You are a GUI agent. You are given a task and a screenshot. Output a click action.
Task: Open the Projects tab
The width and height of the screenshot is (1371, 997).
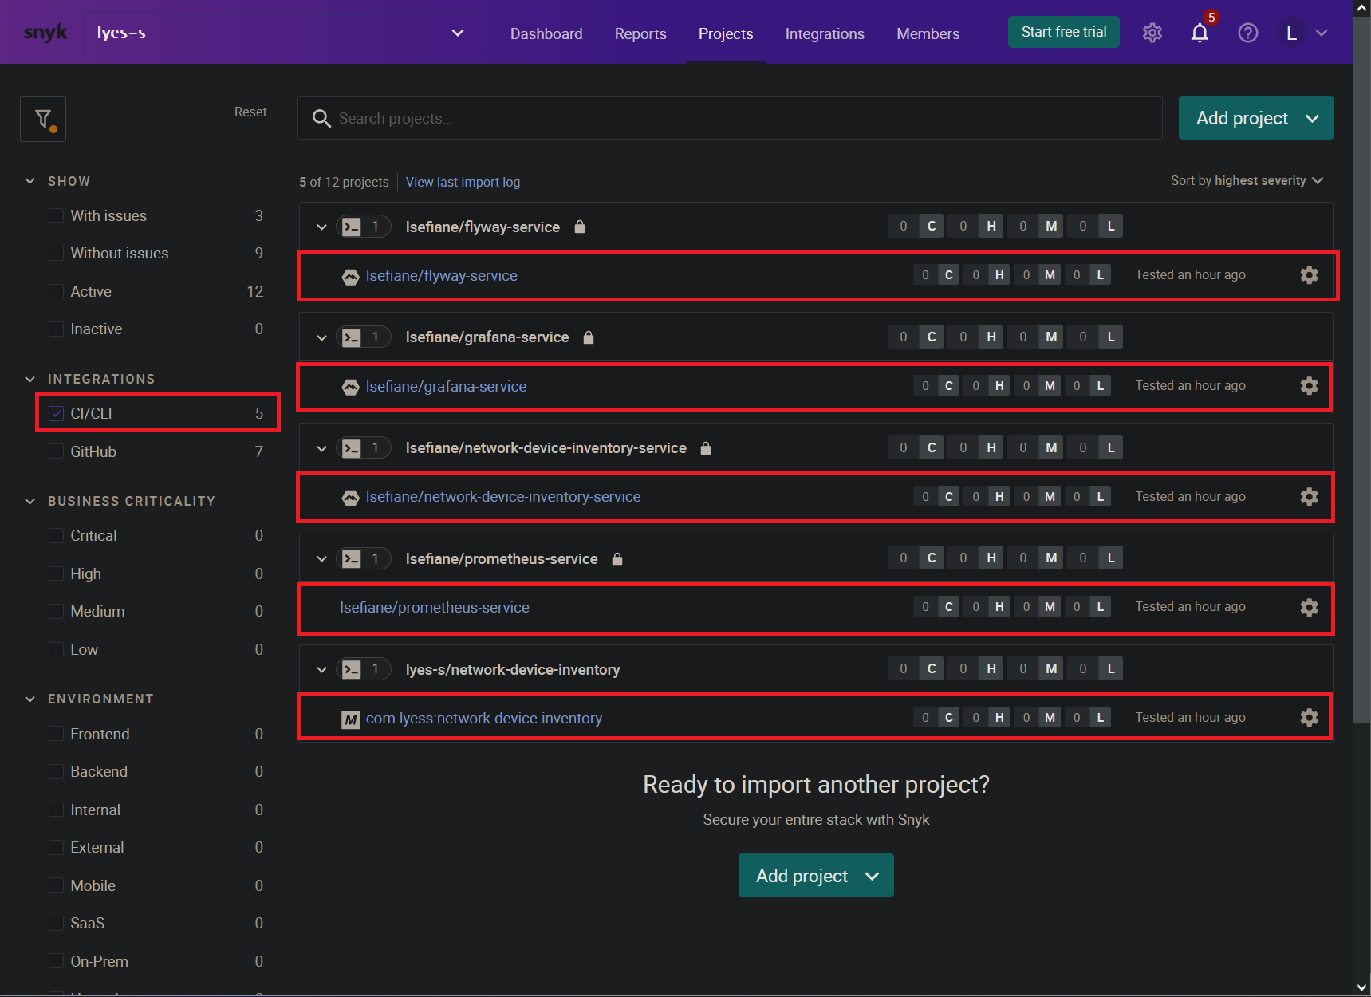(x=726, y=33)
